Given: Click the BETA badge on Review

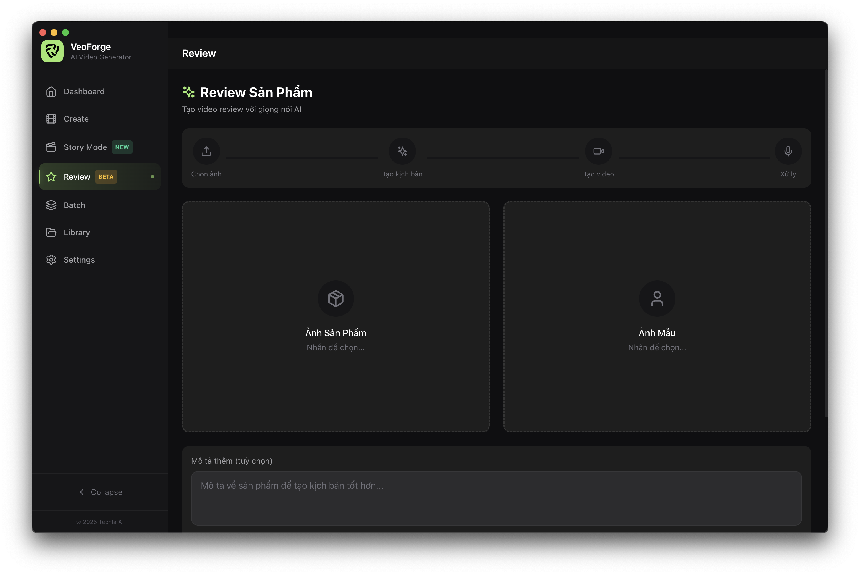Looking at the screenshot, I should point(106,176).
